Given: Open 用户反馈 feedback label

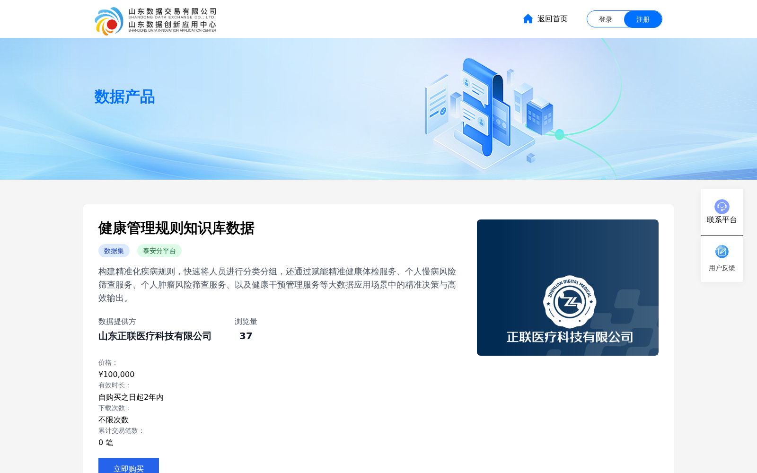Looking at the screenshot, I should [722, 268].
